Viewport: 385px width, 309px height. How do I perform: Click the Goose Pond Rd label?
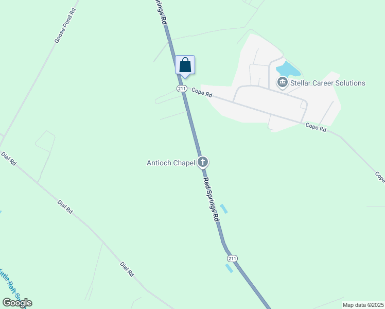[x=65, y=26]
